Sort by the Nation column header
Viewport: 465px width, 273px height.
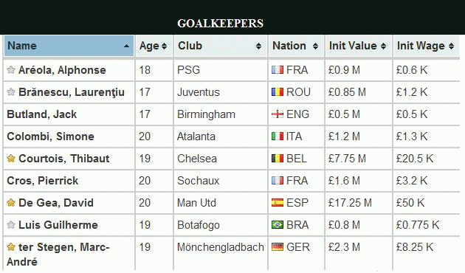click(x=296, y=46)
